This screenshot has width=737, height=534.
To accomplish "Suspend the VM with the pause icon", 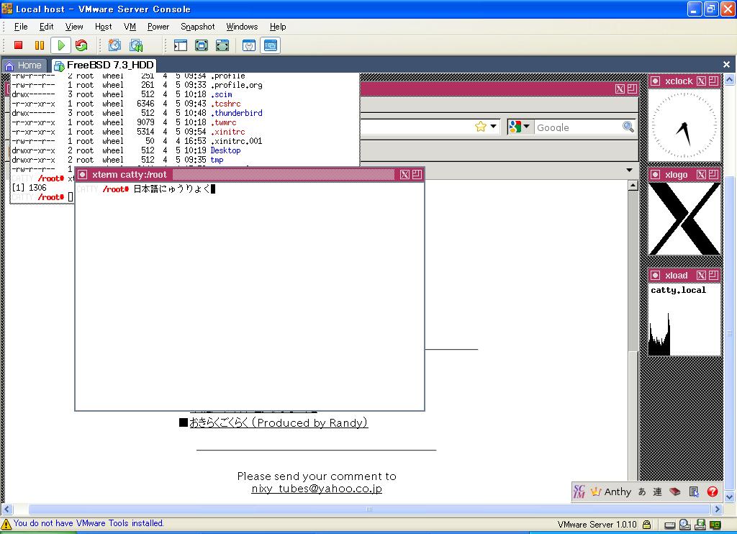I will [x=40, y=45].
